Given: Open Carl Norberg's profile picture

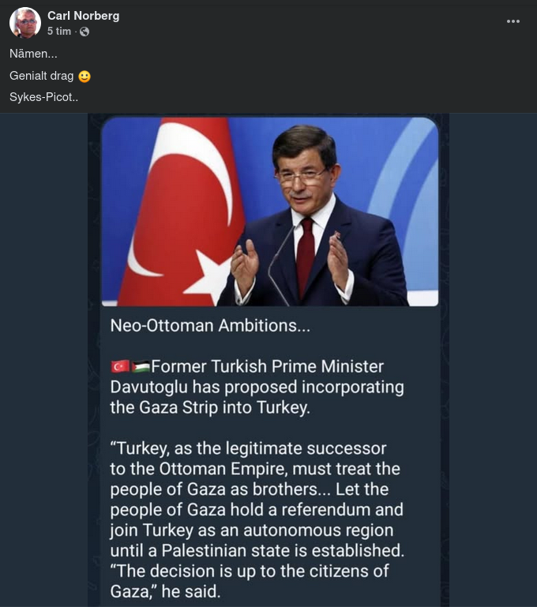Looking at the screenshot, I should tap(25, 23).
